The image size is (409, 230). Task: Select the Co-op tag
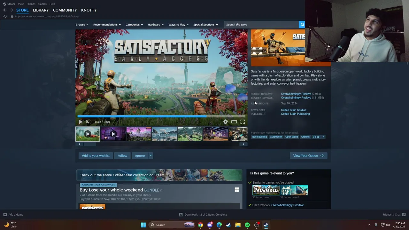pyautogui.click(x=316, y=137)
